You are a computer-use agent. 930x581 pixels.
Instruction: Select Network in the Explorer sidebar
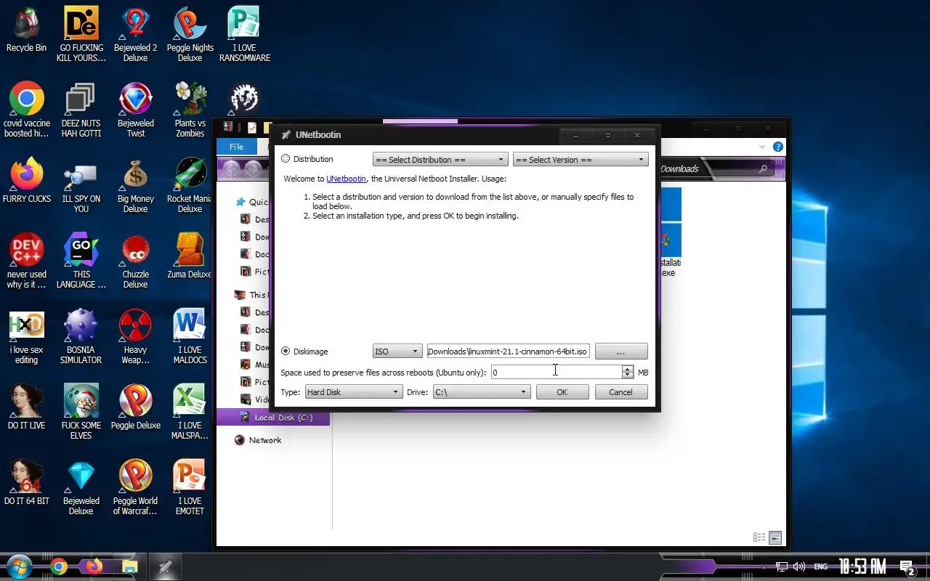(x=258, y=440)
